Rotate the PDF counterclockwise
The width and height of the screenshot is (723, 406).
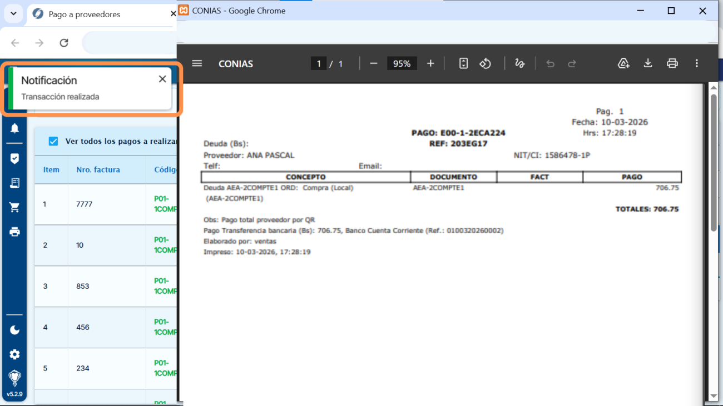pos(486,63)
